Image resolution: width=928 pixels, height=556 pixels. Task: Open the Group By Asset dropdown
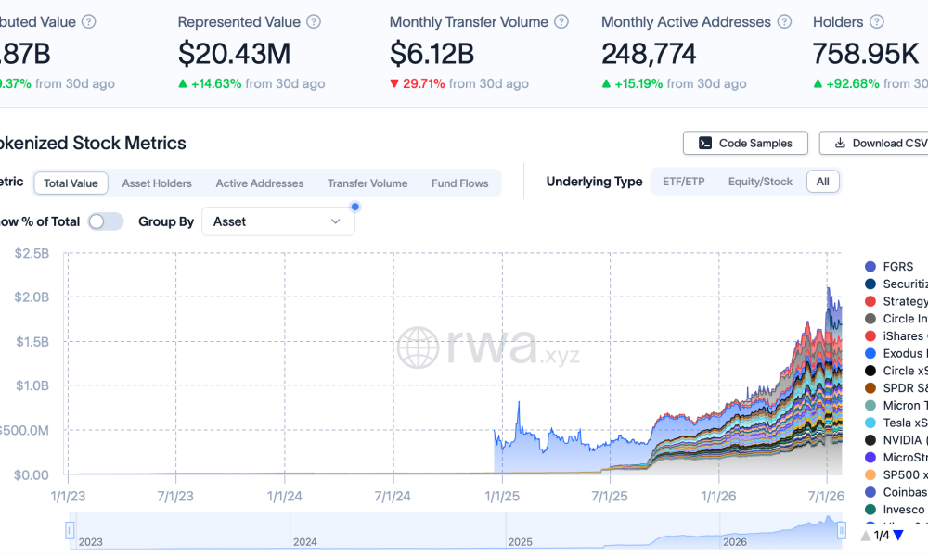point(278,221)
